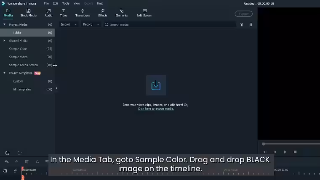The image size is (320, 180).
Task: Click the redo icon
Action: (x=16, y=161)
